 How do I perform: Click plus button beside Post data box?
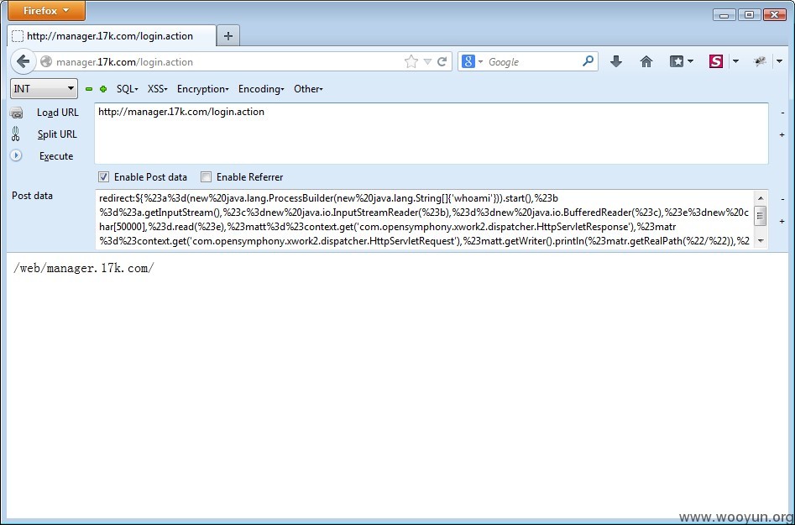coord(782,221)
